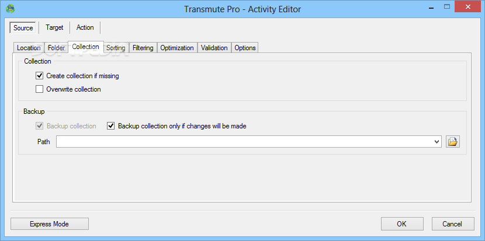Screen dimensions: 485x241
Task: Click the Express Mode button
Action: [x=50, y=224]
